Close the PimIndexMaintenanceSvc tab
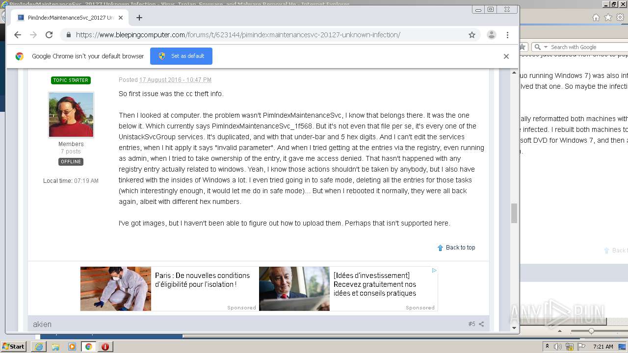 click(x=121, y=18)
